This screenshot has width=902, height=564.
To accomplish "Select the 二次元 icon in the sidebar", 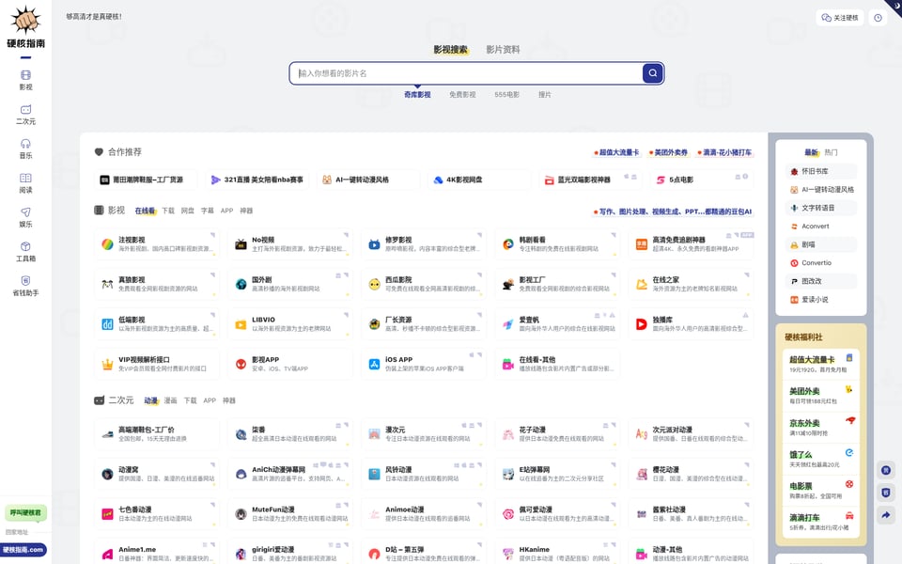I will click(25, 115).
